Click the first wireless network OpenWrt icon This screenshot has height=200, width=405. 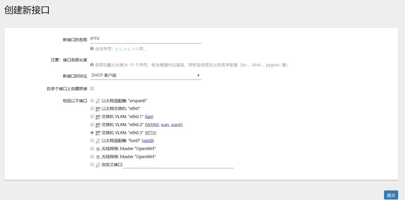tap(98, 149)
